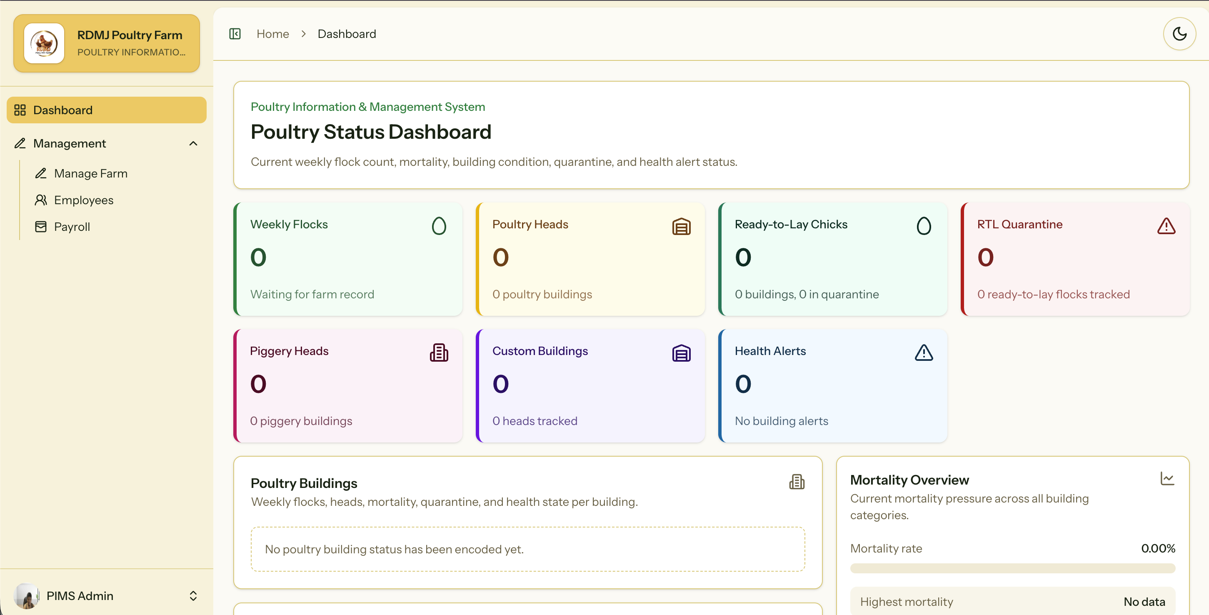Select the Custom Buildings card title
The height and width of the screenshot is (615, 1209).
coord(540,351)
